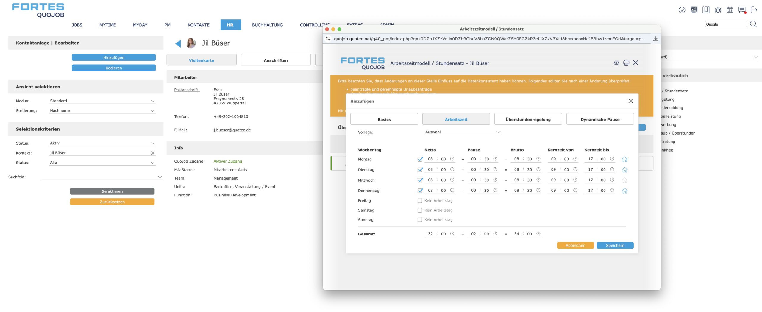The width and height of the screenshot is (762, 312).
Task: Report a bug using the bug icon
Action: 718,10
